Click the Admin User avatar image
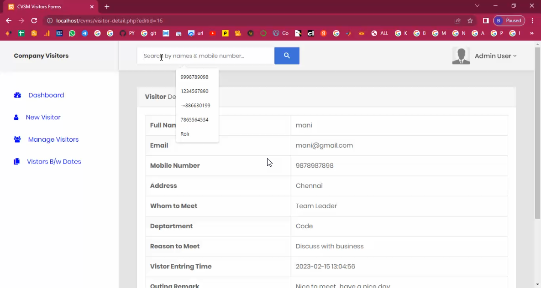 pyautogui.click(x=461, y=56)
